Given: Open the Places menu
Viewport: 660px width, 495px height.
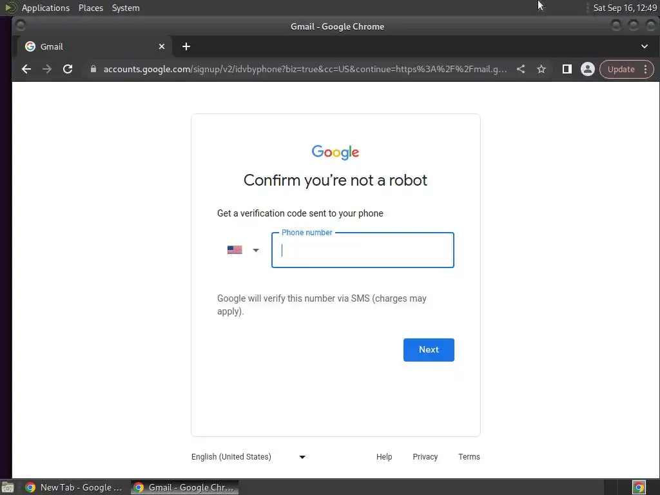Looking at the screenshot, I should click(x=91, y=8).
